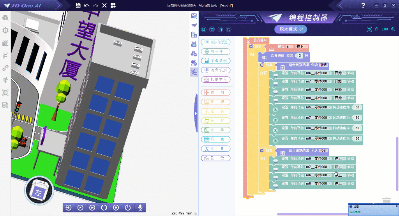Click the 电子件 category button

(x=215, y=51)
